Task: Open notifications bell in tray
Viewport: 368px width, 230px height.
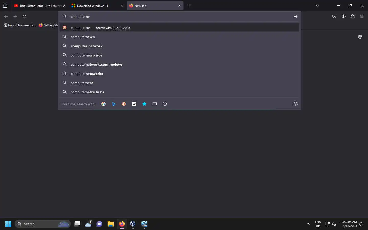Action: [361, 224]
